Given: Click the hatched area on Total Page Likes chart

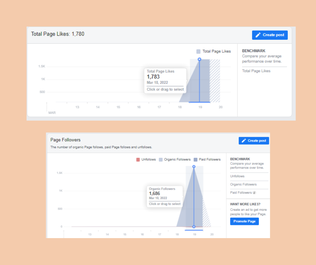Looking at the screenshot, I should (215, 81).
